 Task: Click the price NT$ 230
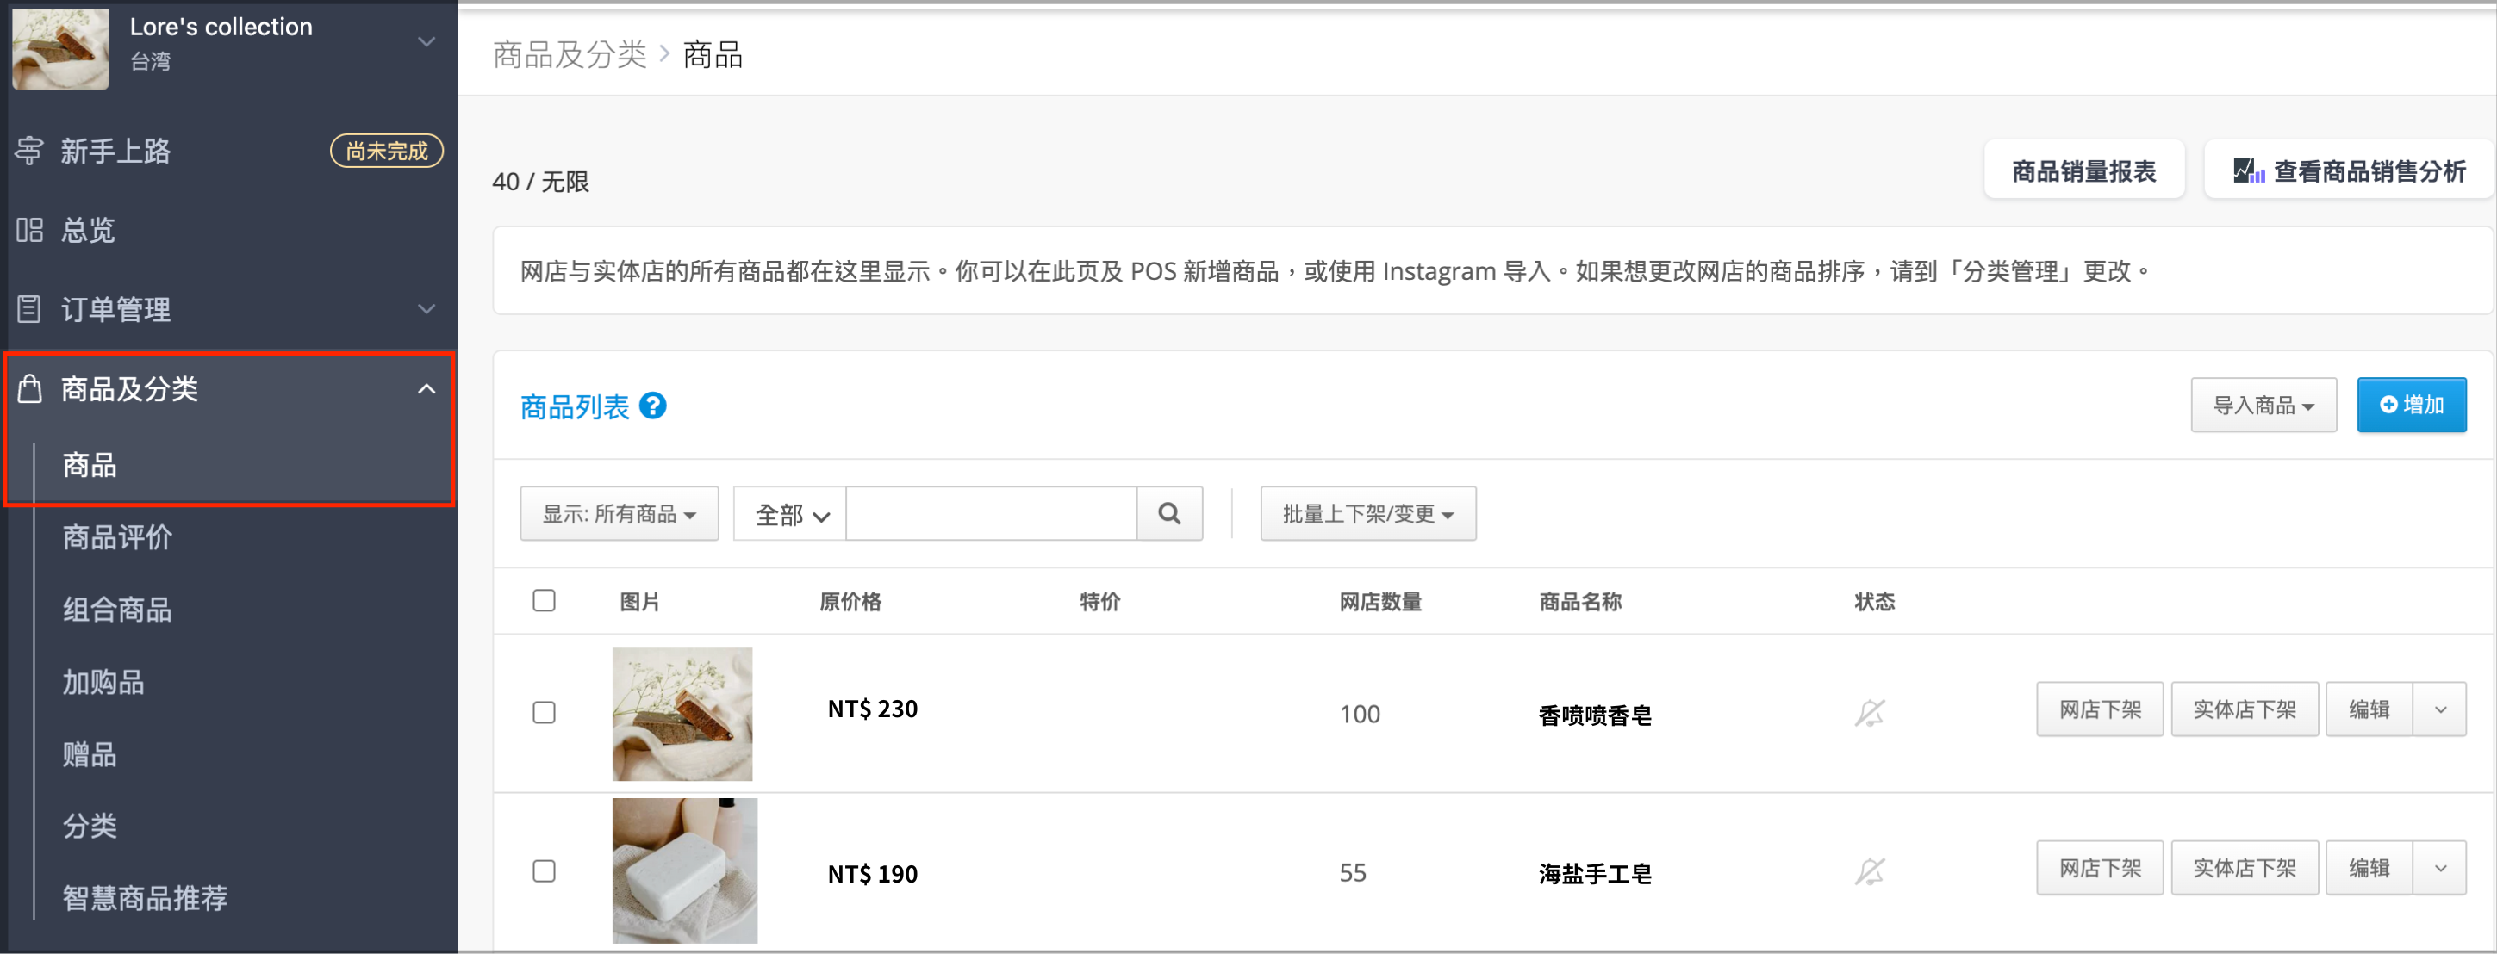tap(872, 710)
